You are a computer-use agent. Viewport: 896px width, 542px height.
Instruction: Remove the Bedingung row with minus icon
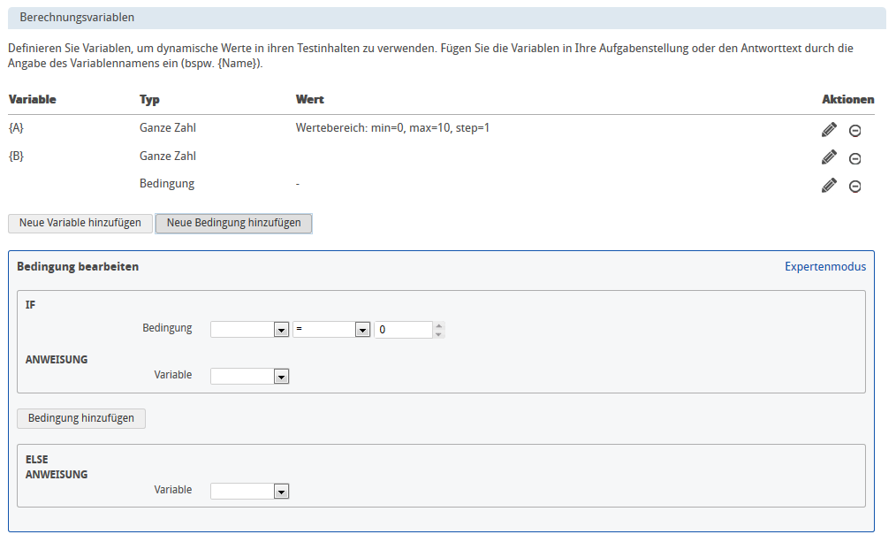tap(854, 187)
